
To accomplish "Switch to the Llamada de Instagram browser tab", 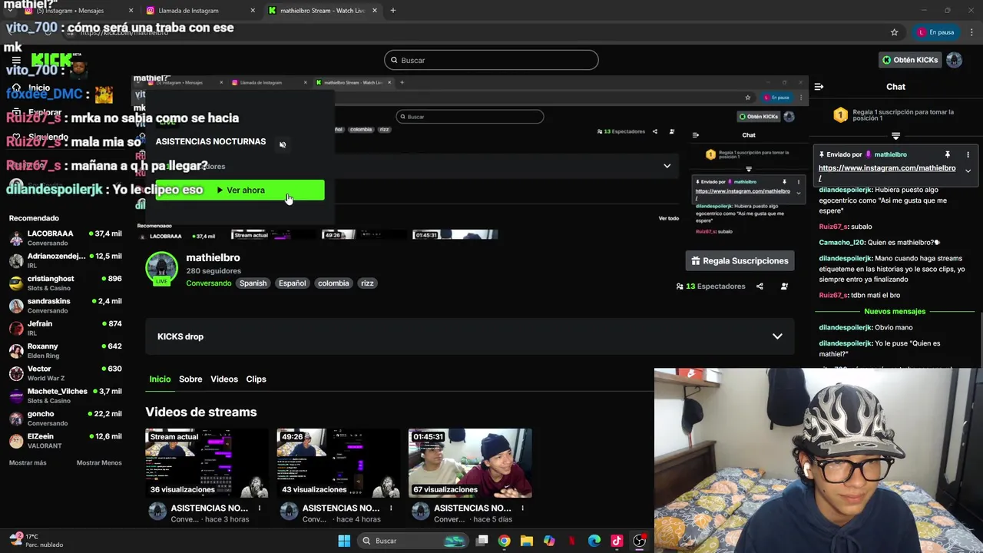I will pos(201,11).
